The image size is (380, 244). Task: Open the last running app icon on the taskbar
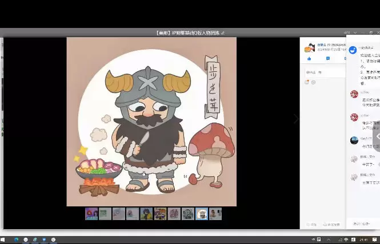[x=53, y=239]
